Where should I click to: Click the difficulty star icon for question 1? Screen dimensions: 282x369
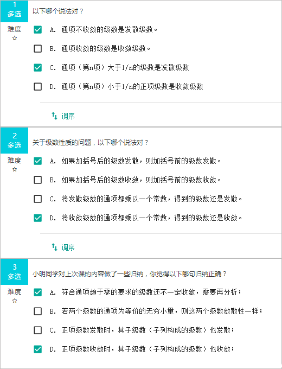[15, 38]
